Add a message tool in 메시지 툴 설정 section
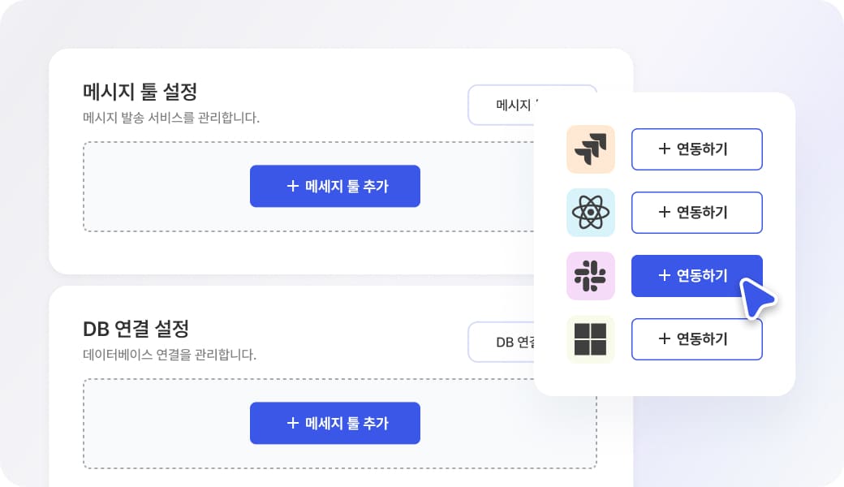This screenshot has width=844, height=487. [335, 186]
